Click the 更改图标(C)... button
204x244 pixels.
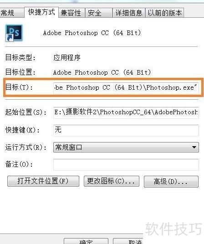point(111,181)
